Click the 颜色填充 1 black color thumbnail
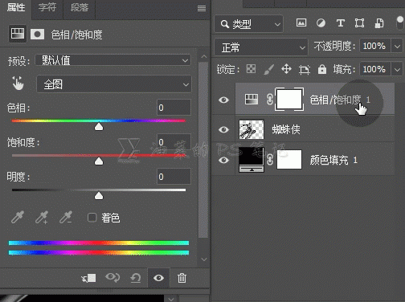This screenshot has height=302, width=405. tap(252, 160)
